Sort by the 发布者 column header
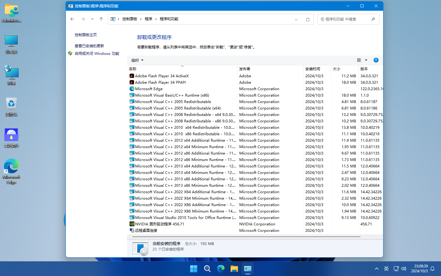The width and height of the screenshot is (441, 276). [x=270, y=69]
